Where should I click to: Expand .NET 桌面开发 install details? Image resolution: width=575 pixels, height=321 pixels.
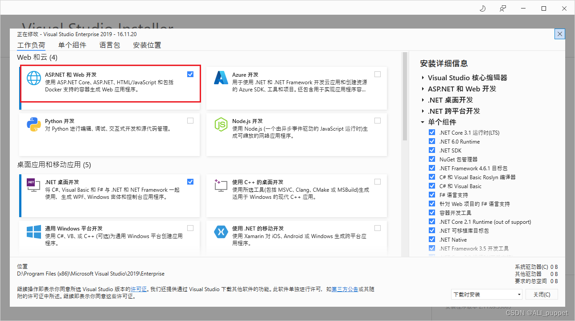(x=423, y=100)
